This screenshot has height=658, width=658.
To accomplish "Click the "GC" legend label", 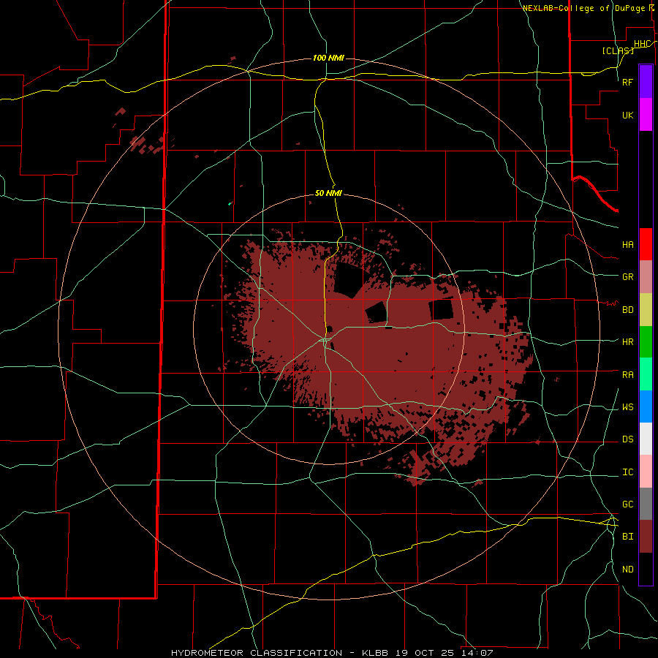I will tap(628, 504).
